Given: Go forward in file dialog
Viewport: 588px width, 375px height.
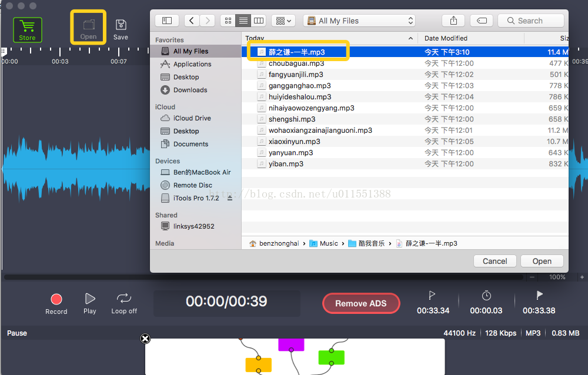Looking at the screenshot, I should (x=208, y=21).
